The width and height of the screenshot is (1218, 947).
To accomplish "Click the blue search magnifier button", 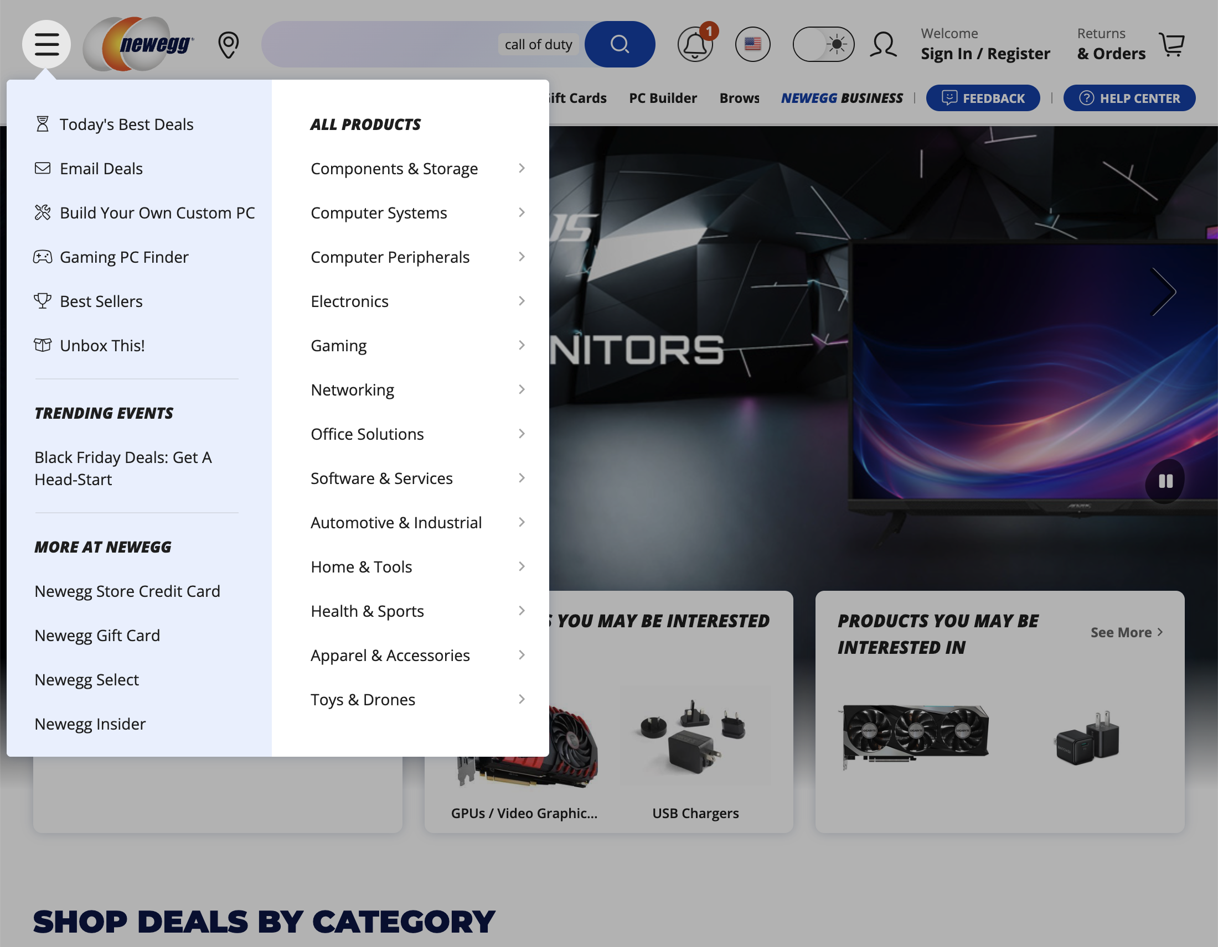I will [x=620, y=44].
